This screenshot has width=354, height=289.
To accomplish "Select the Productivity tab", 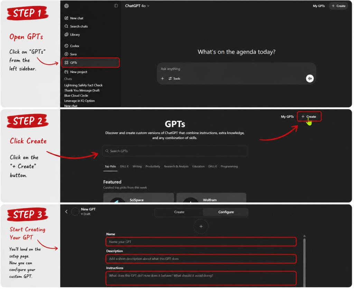I will tap(152, 166).
